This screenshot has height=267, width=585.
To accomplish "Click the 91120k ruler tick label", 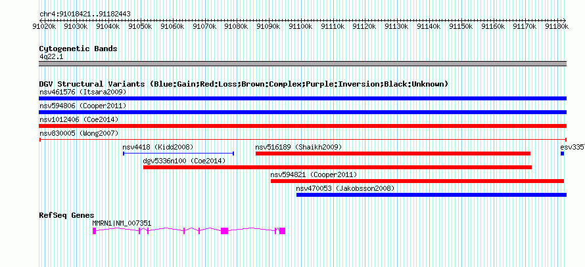I will tap(365, 26).
